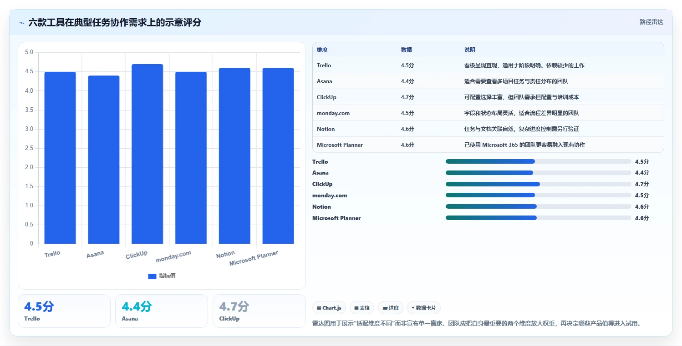This screenshot has height=346, width=682.
Task: Click the Microsoft Planner bar in the chart
Action: tap(278, 156)
